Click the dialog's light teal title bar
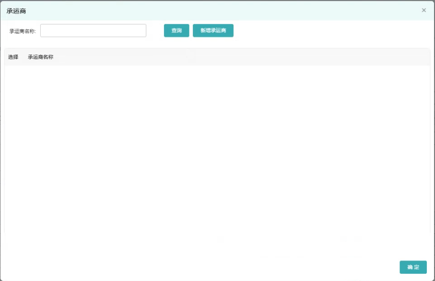The height and width of the screenshot is (281, 435). coord(216,11)
